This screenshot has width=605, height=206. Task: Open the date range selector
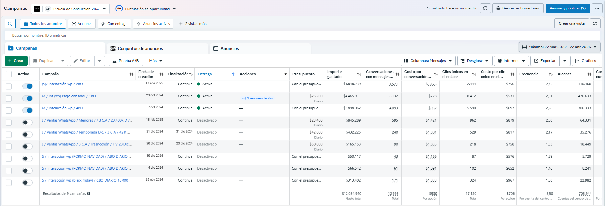(x=560, y=47)
